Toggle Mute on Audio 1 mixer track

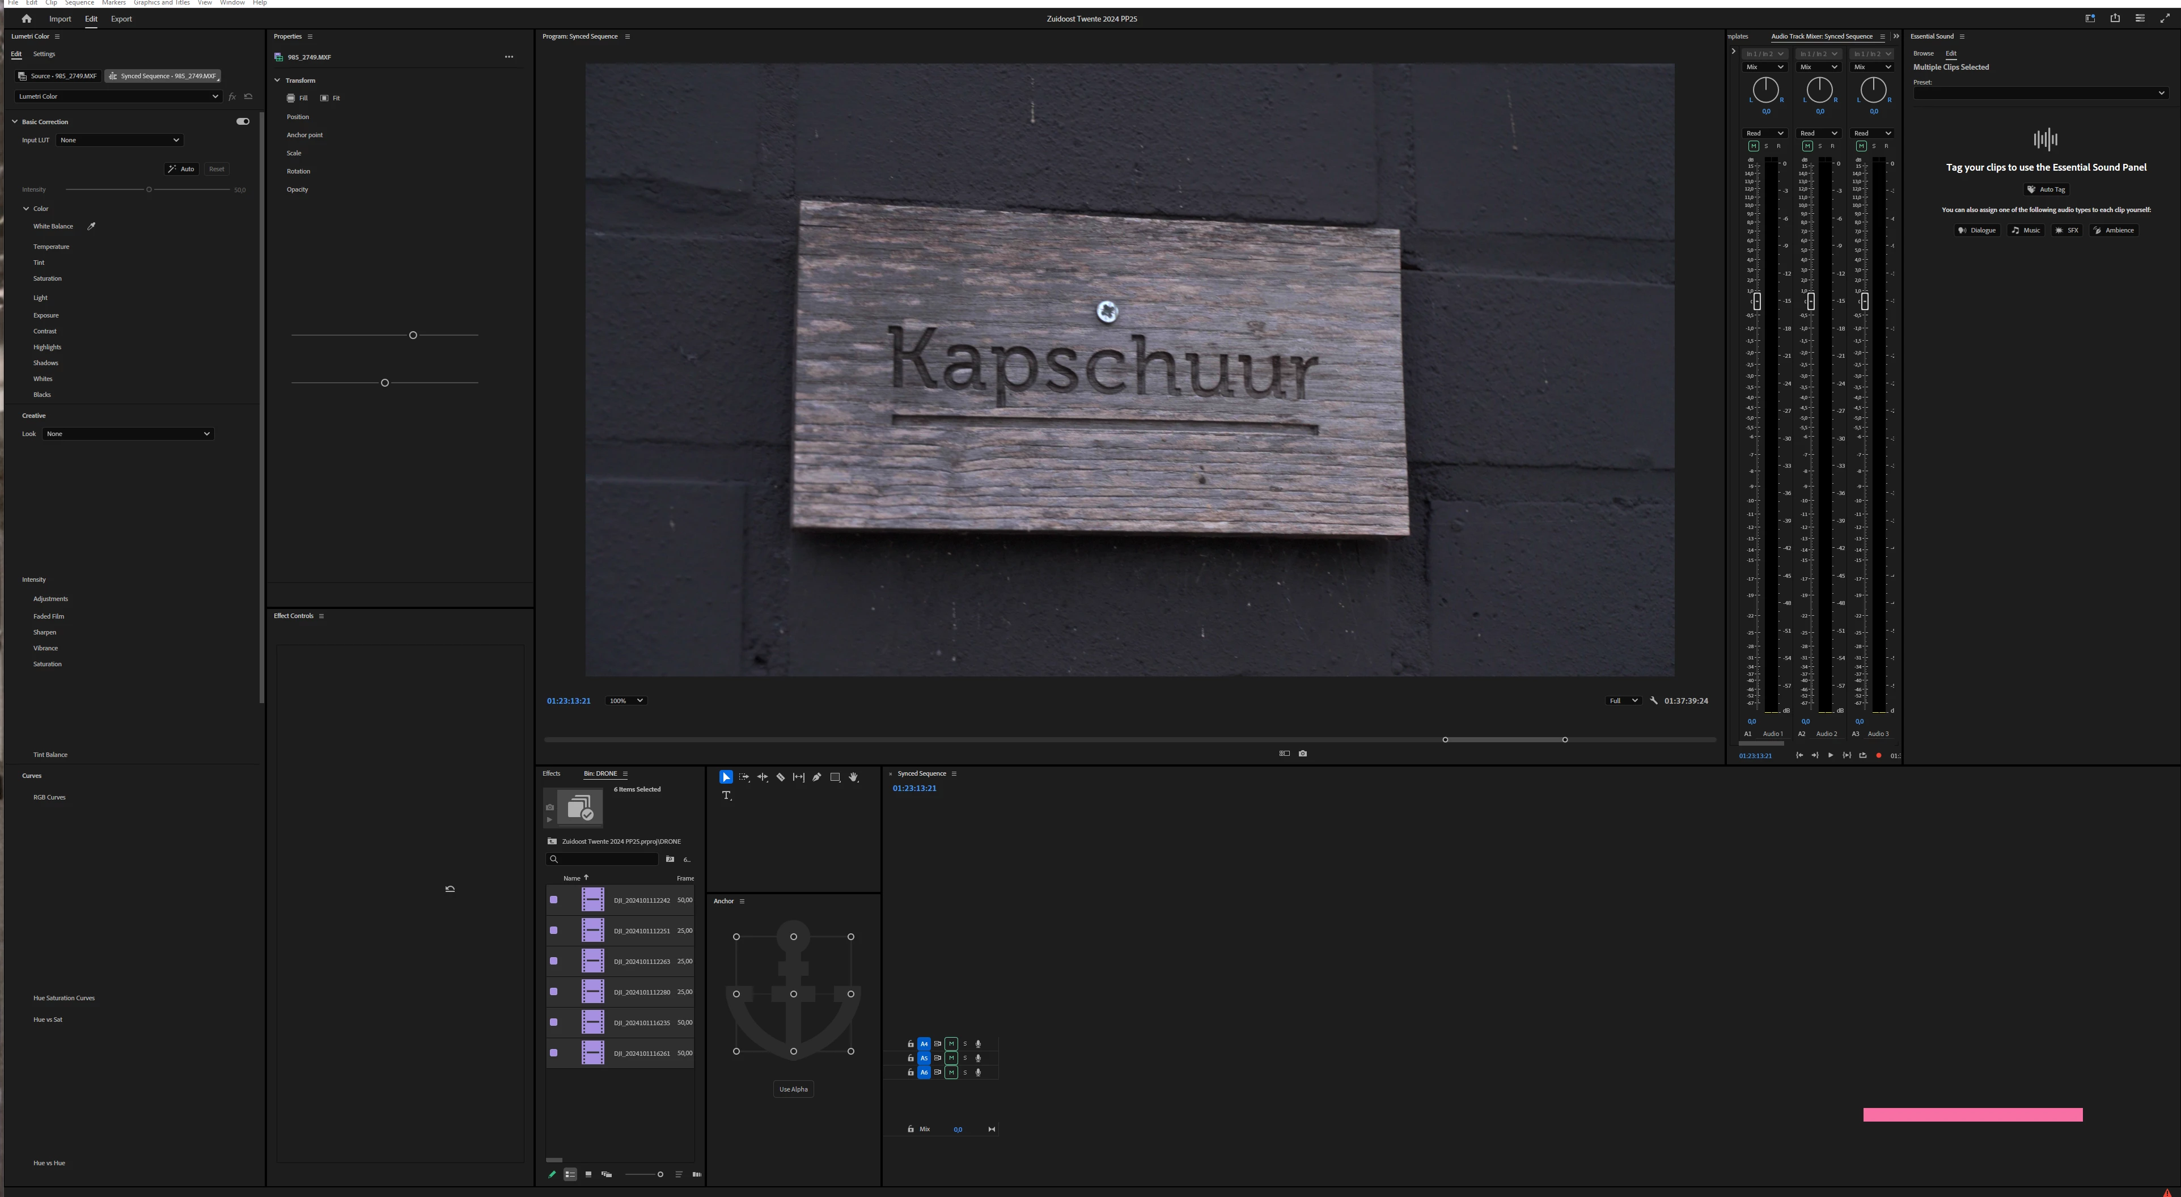1754,146
